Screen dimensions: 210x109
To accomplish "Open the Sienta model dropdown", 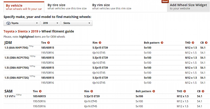I will point(77,23).
